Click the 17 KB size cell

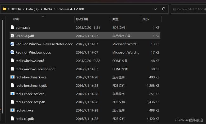click(x=155, y=52)
